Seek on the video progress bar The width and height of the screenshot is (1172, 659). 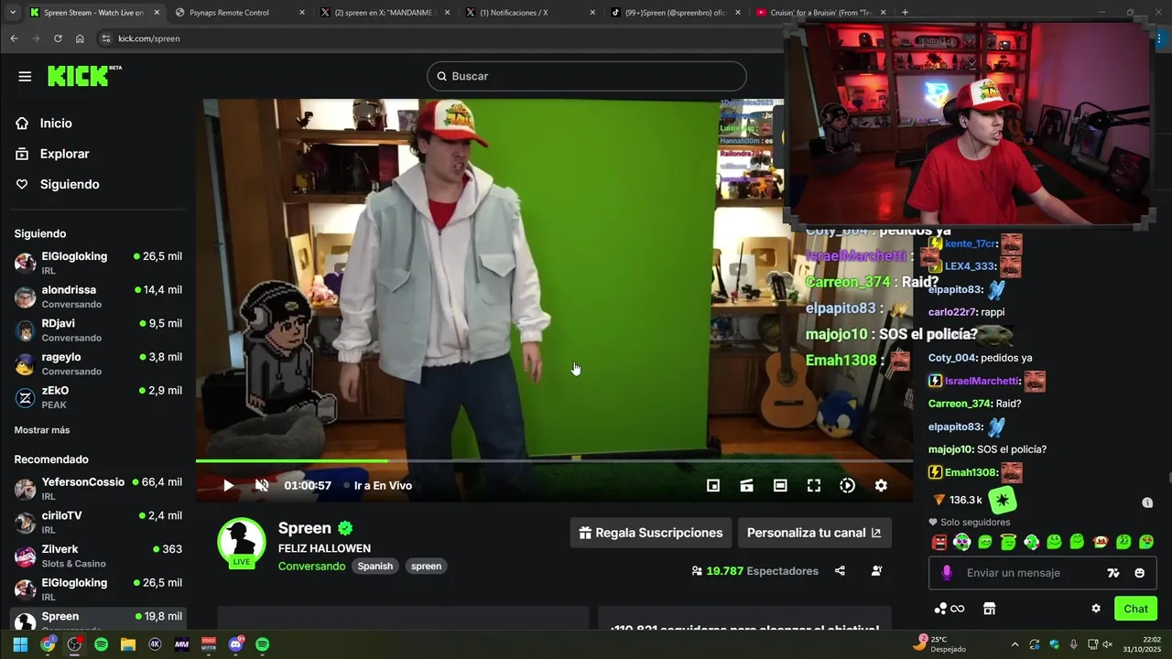pyautogui.click(x=554, y=461)
